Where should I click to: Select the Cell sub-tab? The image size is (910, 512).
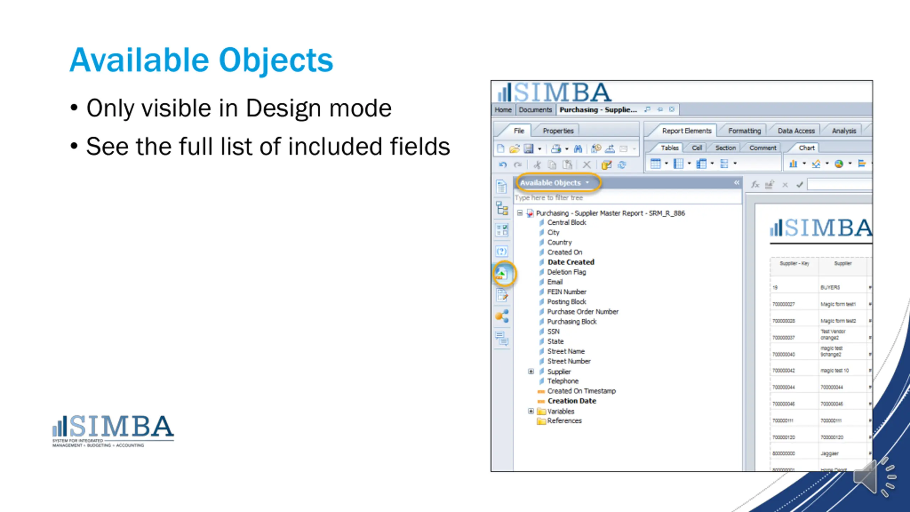tap(697, 148)
